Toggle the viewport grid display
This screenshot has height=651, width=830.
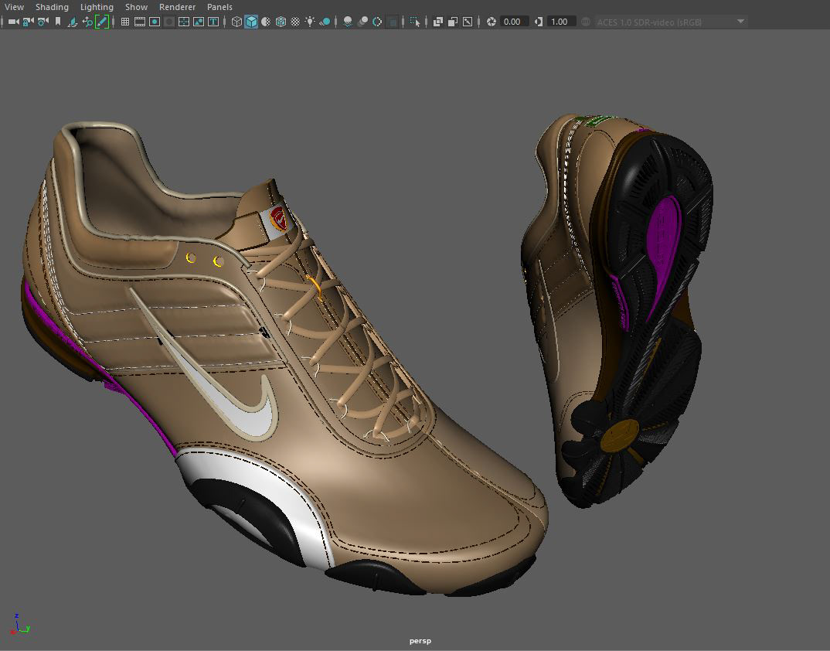point(124,22)
